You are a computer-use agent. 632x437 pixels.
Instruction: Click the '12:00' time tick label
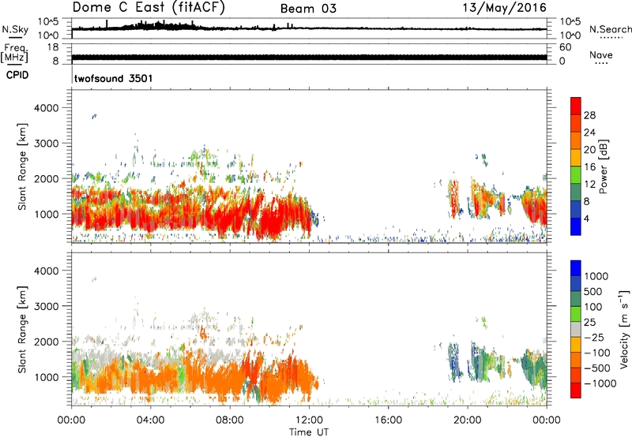(309, 420)
